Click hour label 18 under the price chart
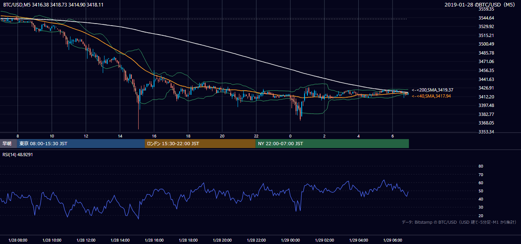 coord(188,136)
